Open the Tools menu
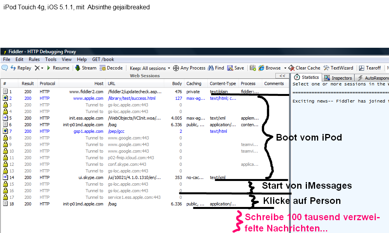 tap(51, 59)
